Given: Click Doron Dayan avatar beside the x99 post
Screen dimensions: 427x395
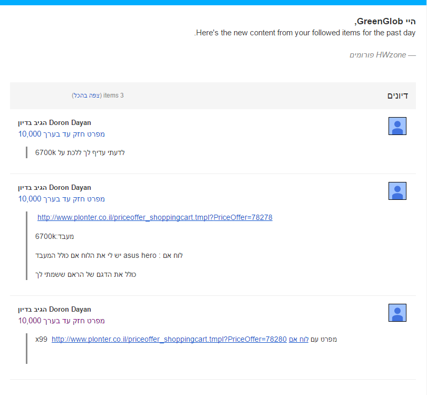Looking at the screenshot, I should pyautogui.click(x=397, y=313).
